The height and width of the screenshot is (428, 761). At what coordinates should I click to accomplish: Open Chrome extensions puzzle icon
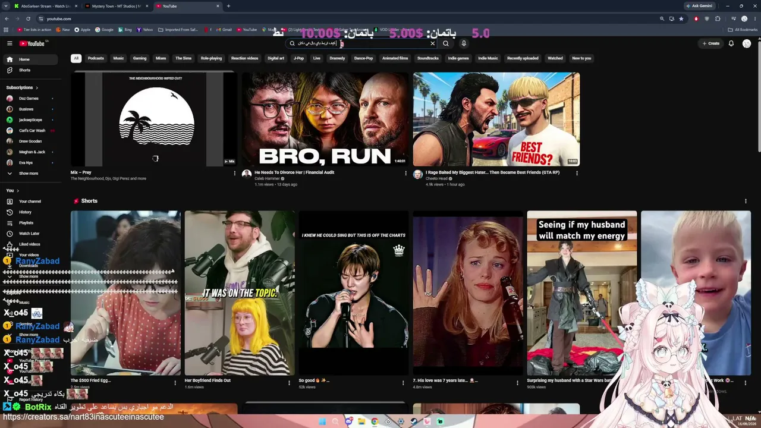pos(718,18)
